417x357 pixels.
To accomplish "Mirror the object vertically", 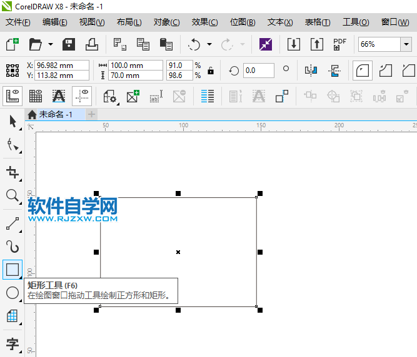I will pos(334,71).
